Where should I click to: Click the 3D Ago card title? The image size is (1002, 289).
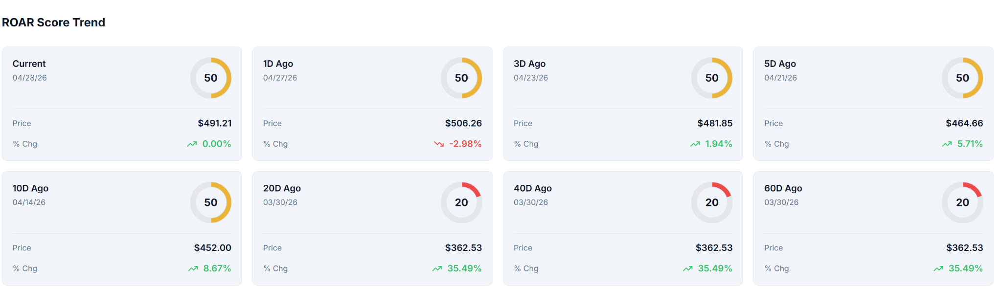coord(529,64)
